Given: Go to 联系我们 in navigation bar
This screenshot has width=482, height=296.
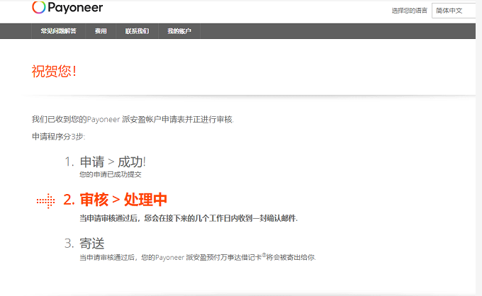Looking at the screenshot, I should (x=137, y=31).
